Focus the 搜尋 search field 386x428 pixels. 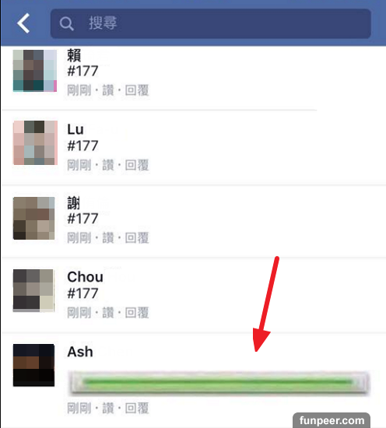tap(210, 24)
